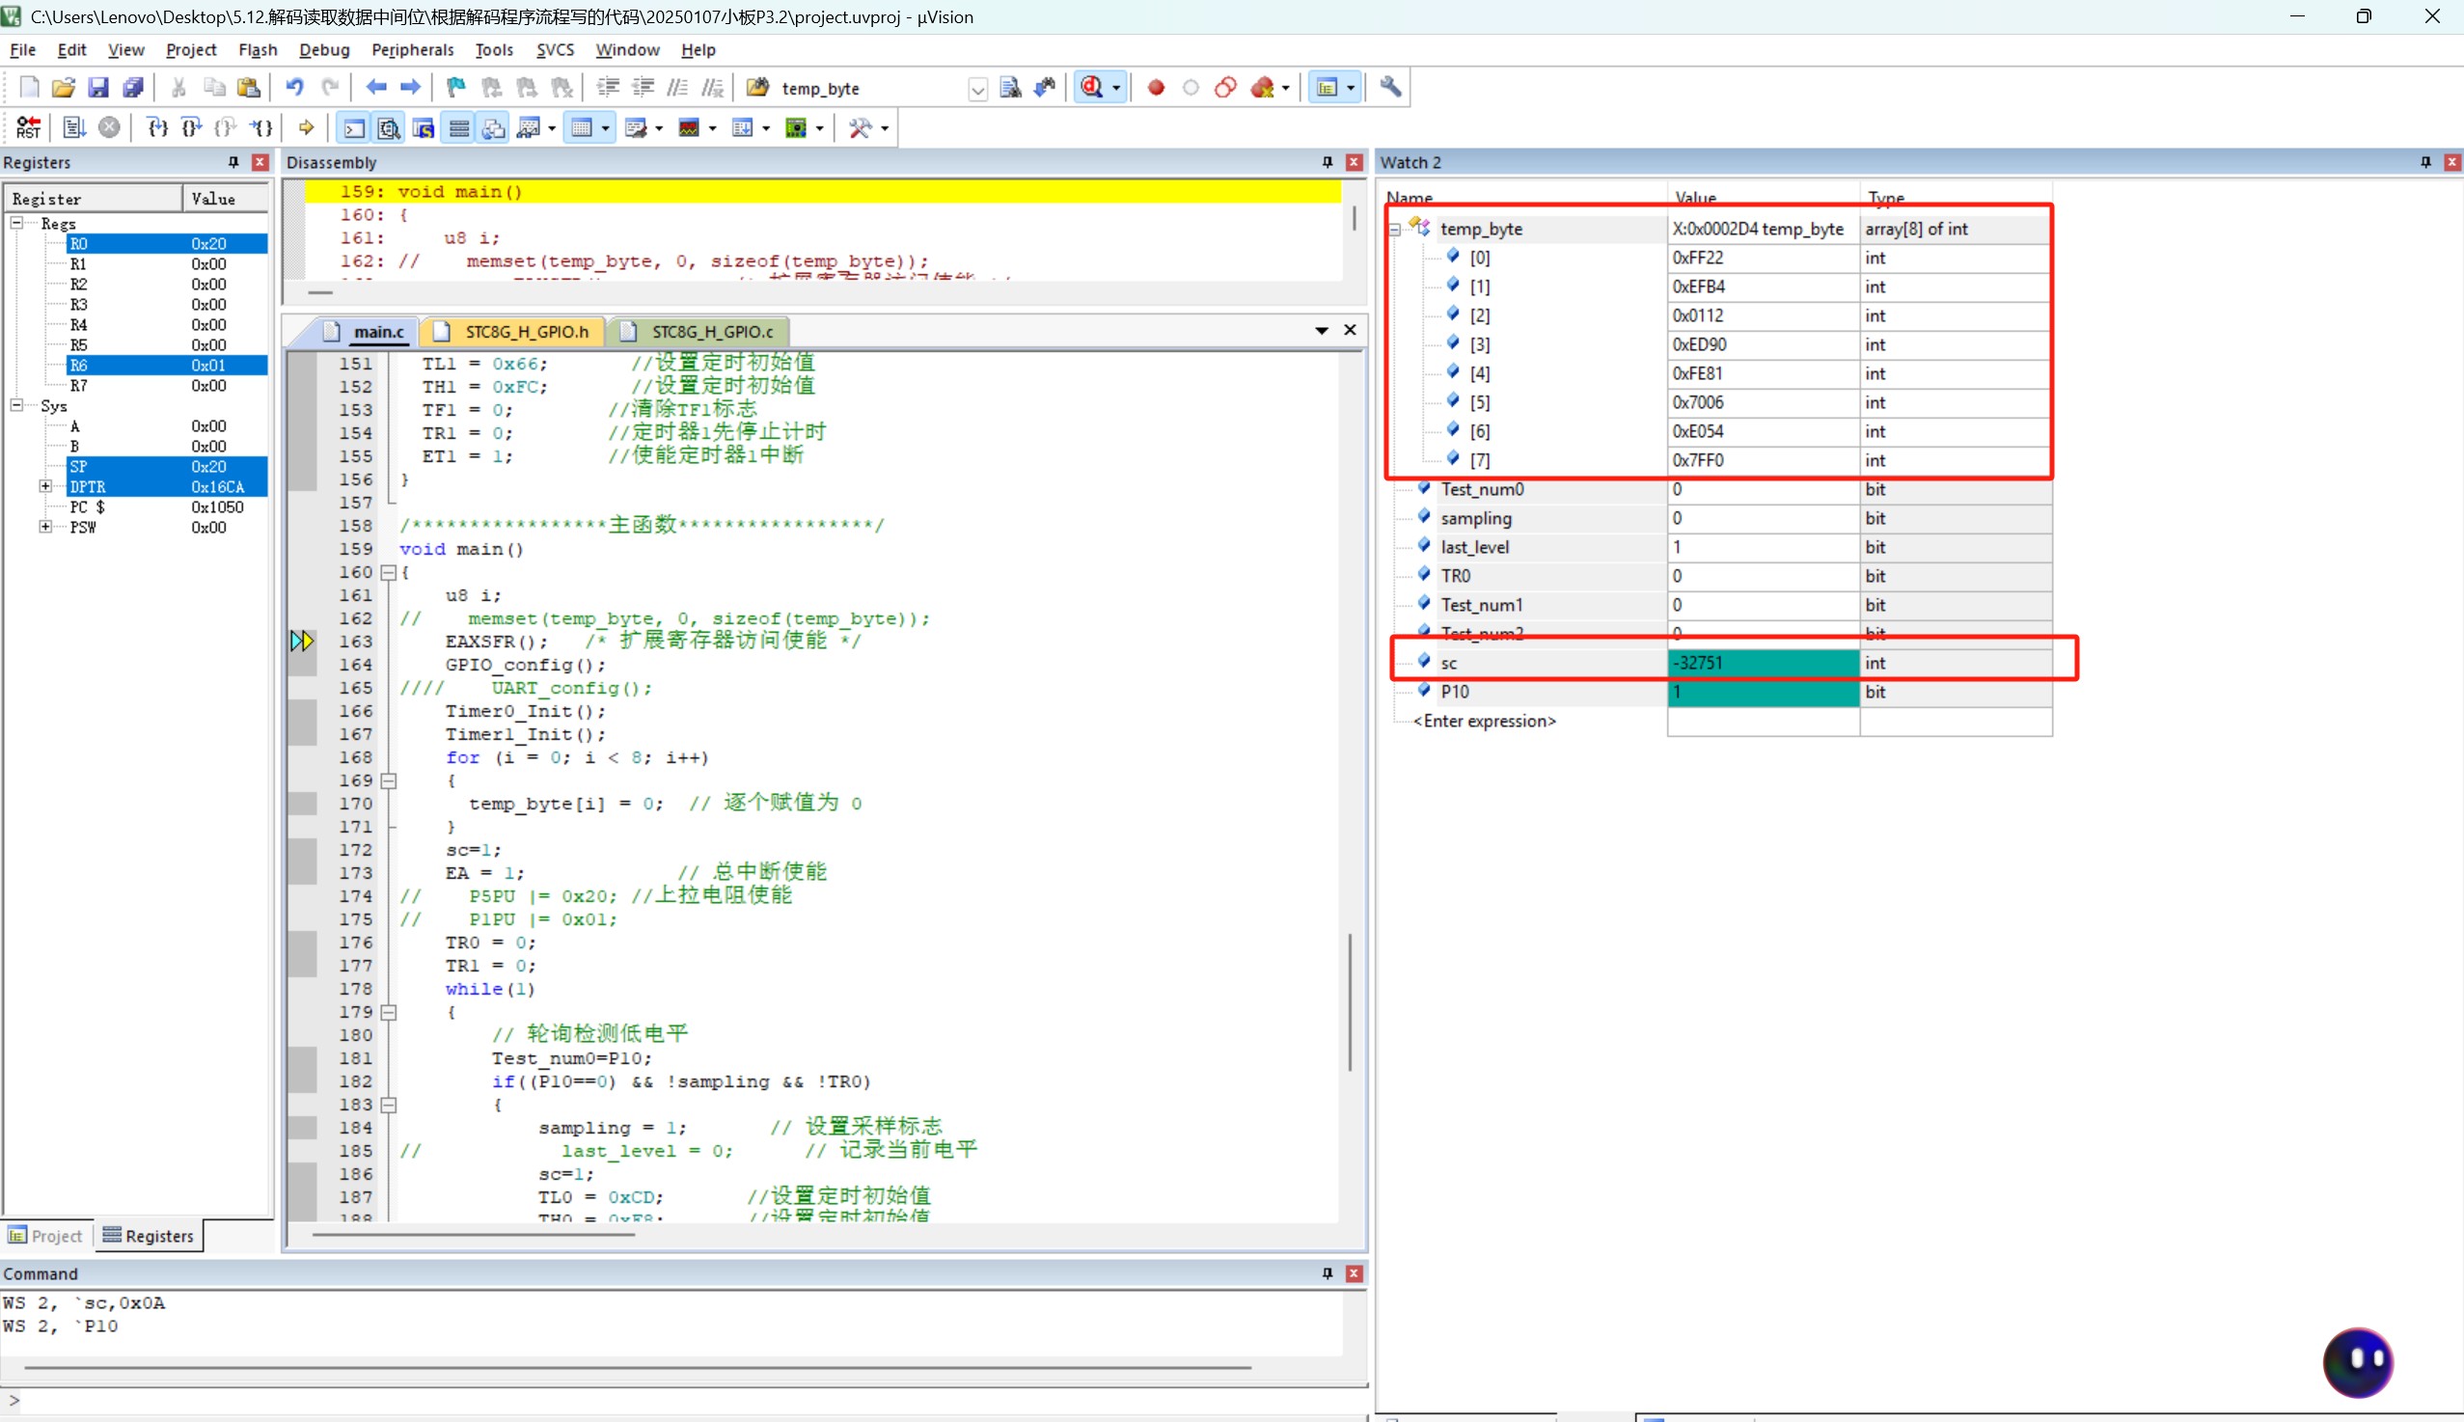The image size is (2464, 1422).
Task: Click the Step Over braces icon
Action: click(191, 128)
